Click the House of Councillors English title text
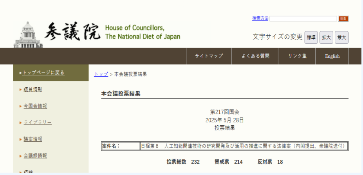Screen dimensions: 363x175 click(143, 32)
